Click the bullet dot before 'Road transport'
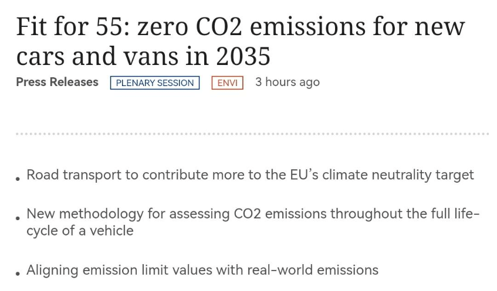Image resolution: width=497 pixels, height=291 pixels. 18,179
